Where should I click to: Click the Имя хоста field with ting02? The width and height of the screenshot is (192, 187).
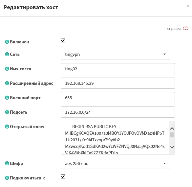pyautogui.click(x=118, y=69)
